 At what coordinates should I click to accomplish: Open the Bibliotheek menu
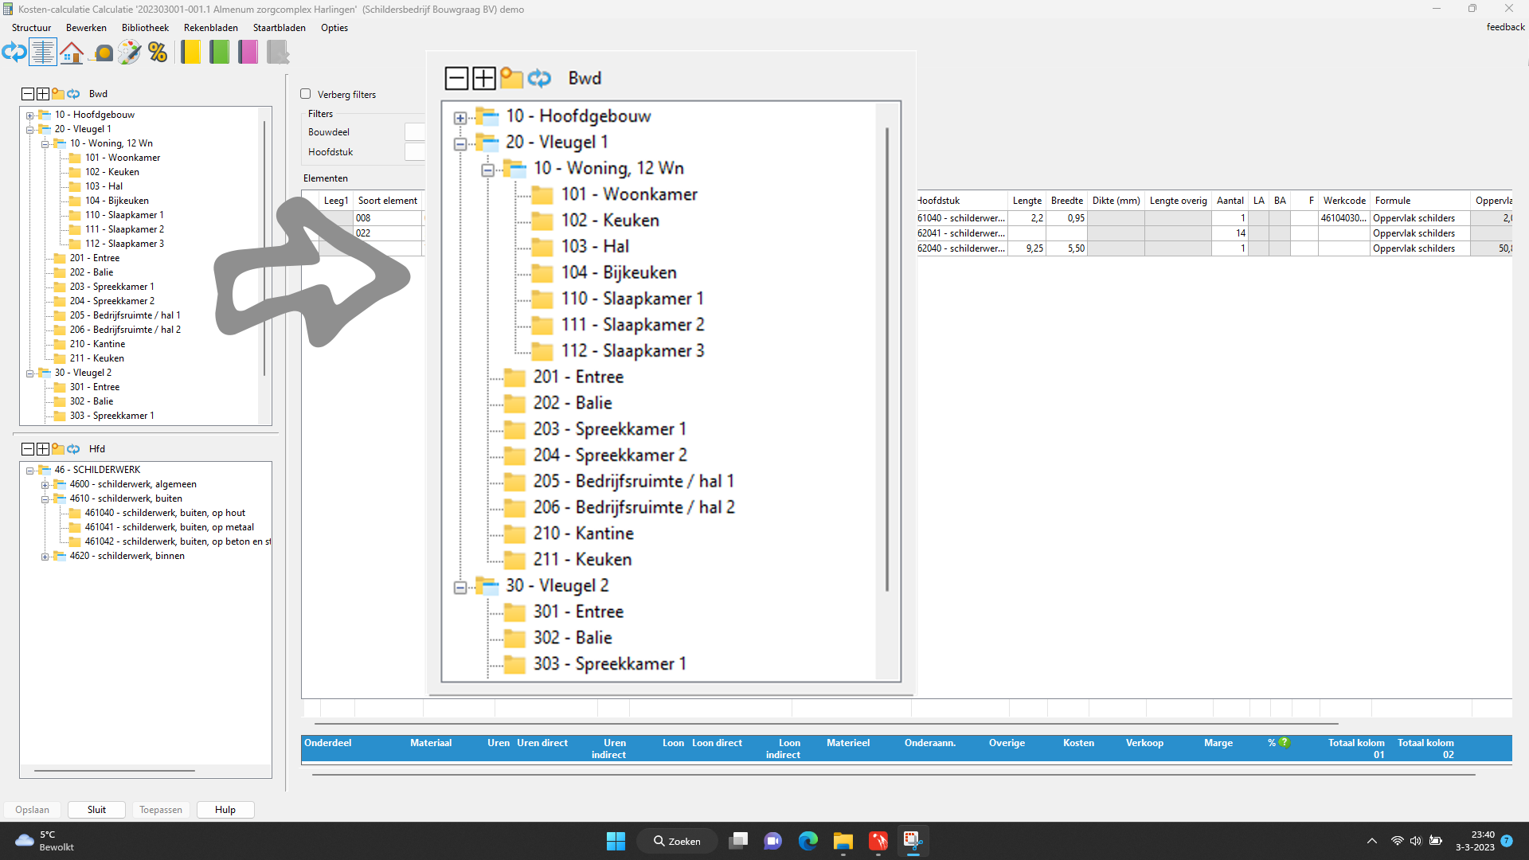click(145, 27)
